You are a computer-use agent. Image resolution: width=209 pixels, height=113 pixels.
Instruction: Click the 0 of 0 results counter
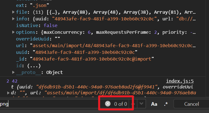[x=121, y=104]
